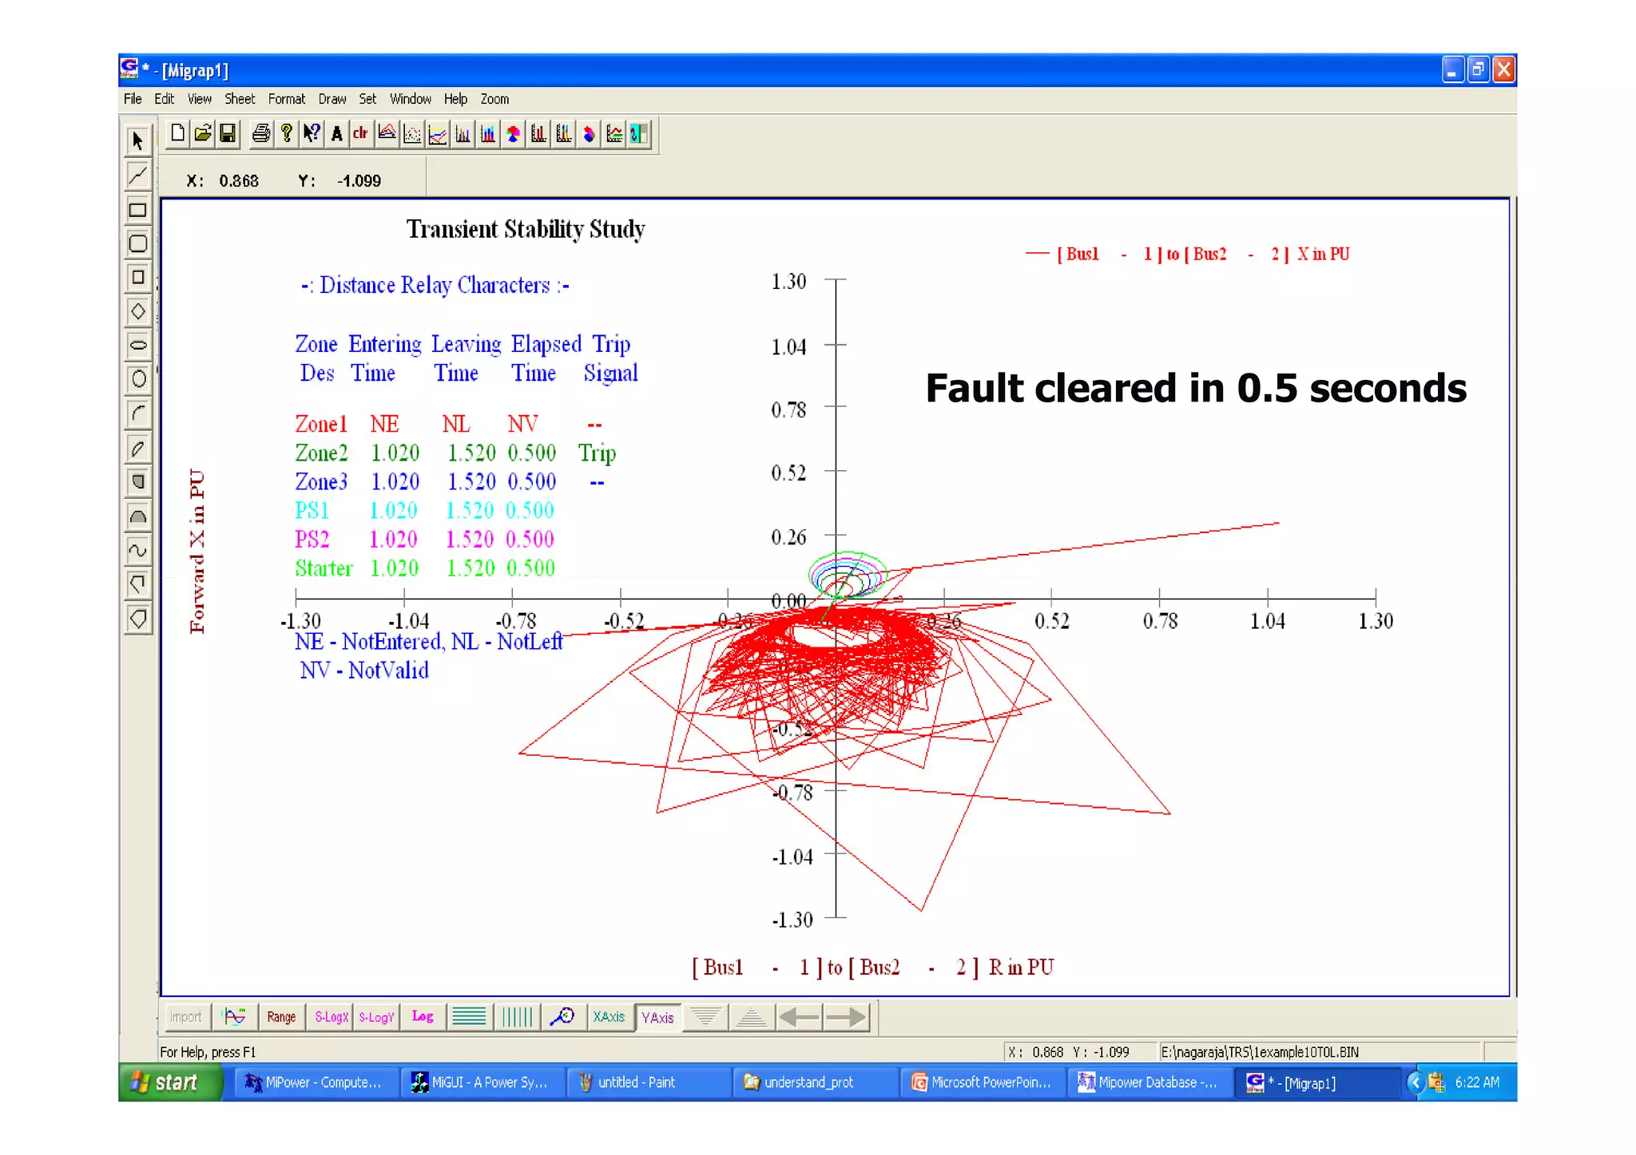Choose the 3D pie chart type
The height and width of the screenshot is (1155, 1636).
[590, 133]
